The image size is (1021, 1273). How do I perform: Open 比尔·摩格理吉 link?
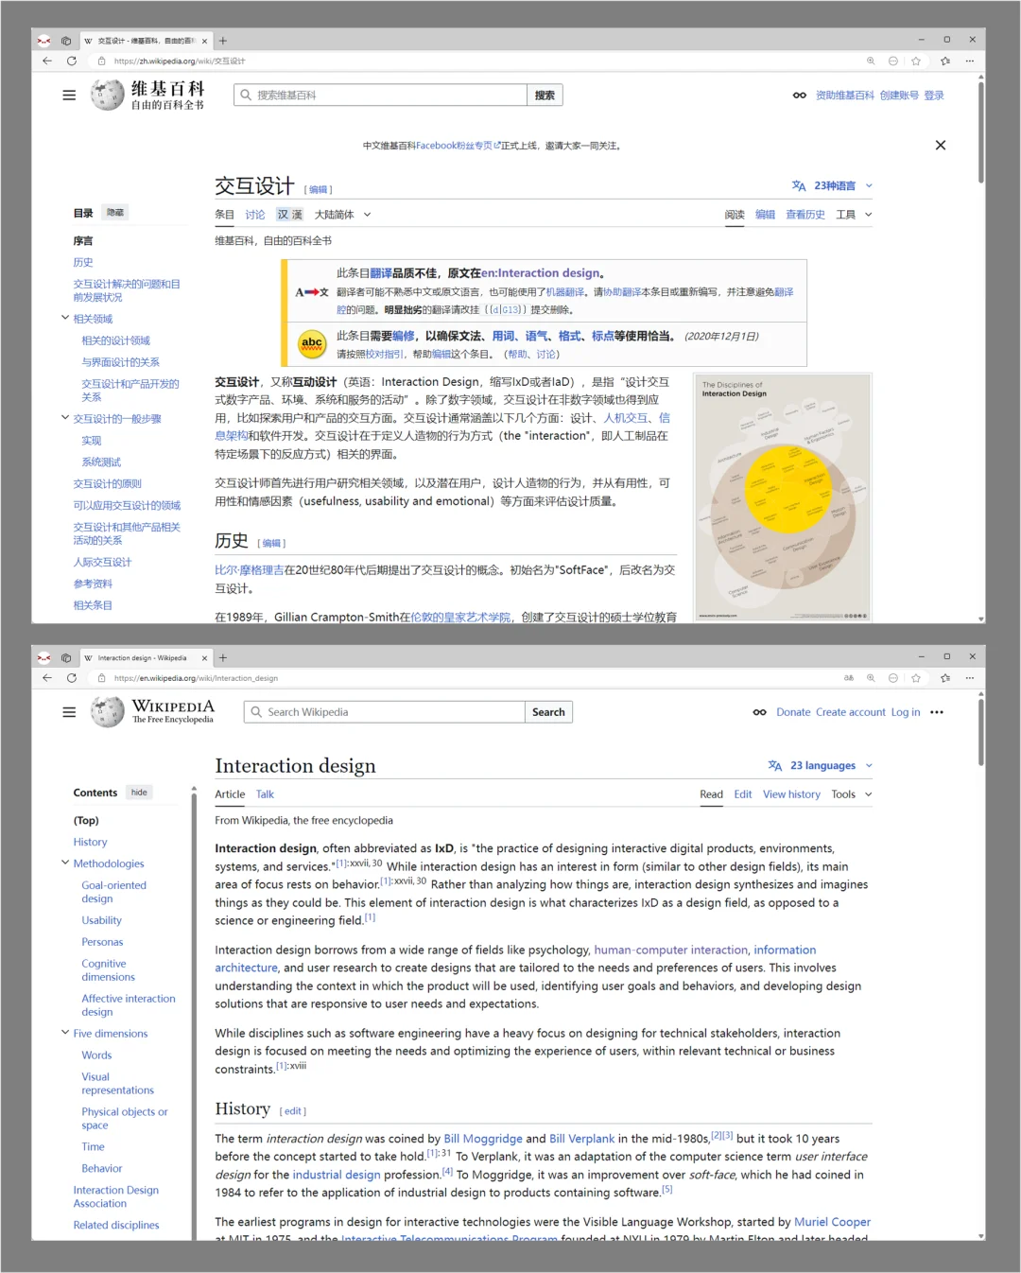[249, 570]
